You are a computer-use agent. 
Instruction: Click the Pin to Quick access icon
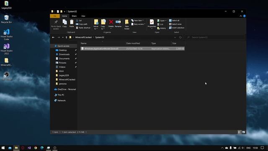56,24
